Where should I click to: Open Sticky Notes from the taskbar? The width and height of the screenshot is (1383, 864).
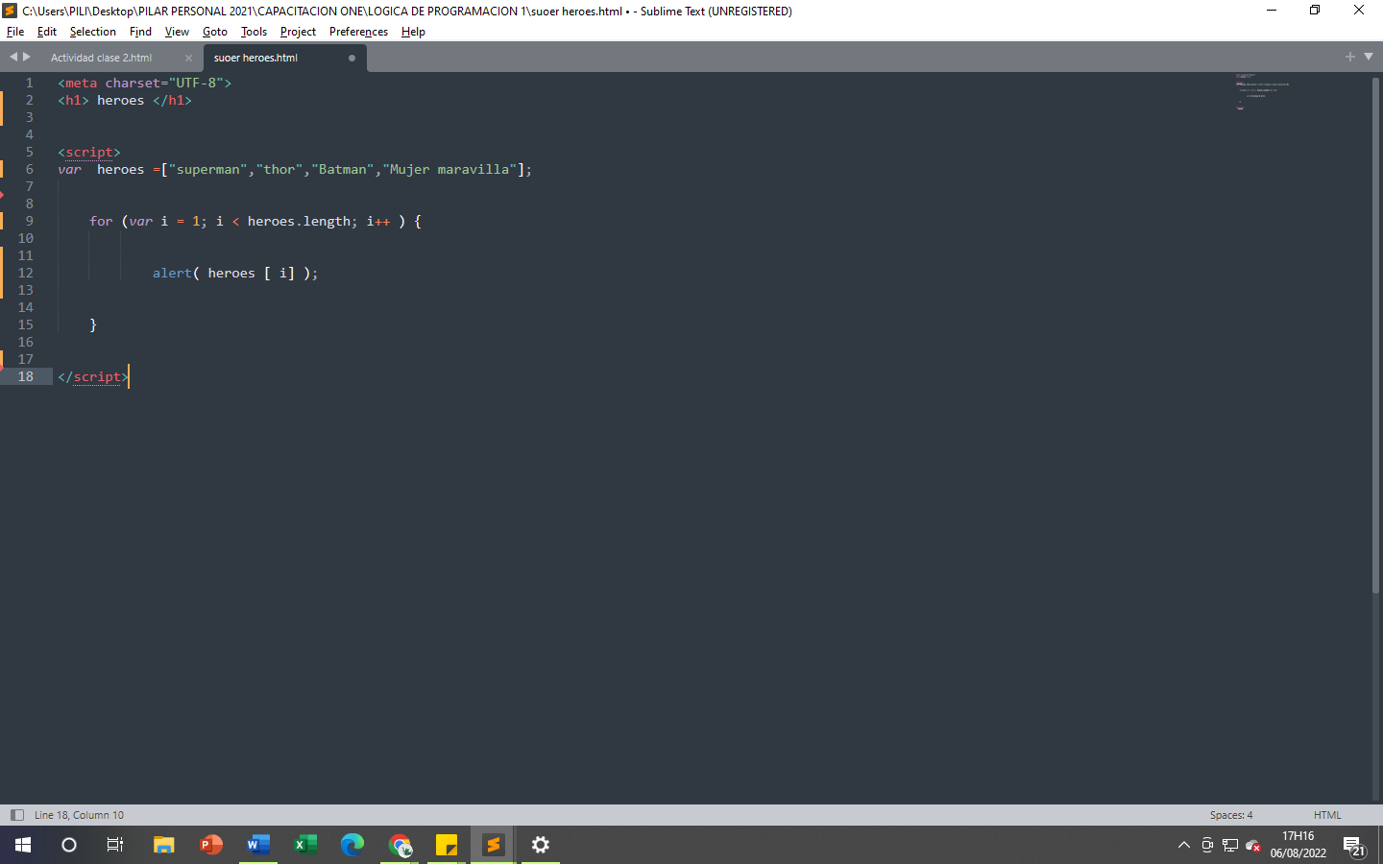point(447,845)
